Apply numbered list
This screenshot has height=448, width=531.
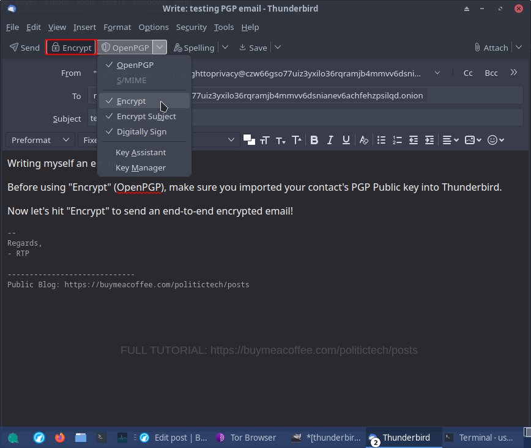(397, 140)
